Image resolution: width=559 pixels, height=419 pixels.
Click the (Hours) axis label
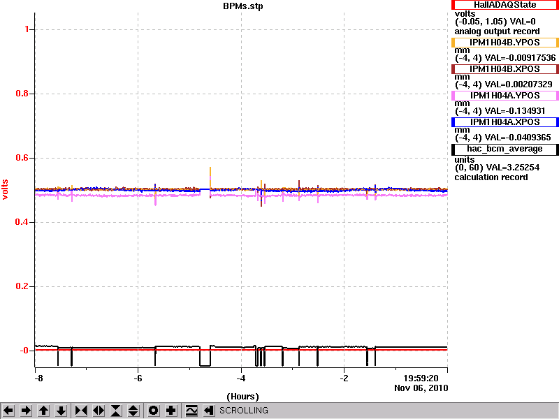coord(242,397)
